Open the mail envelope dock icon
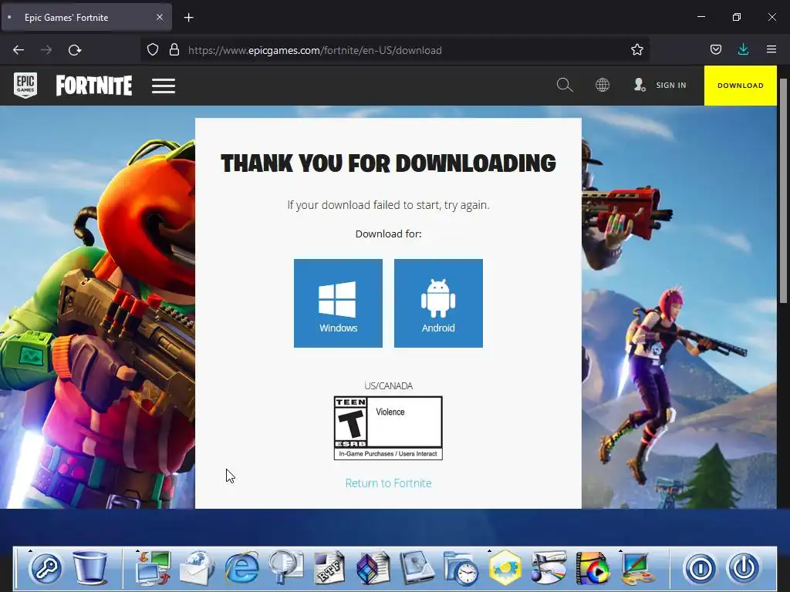 point(197,568)
